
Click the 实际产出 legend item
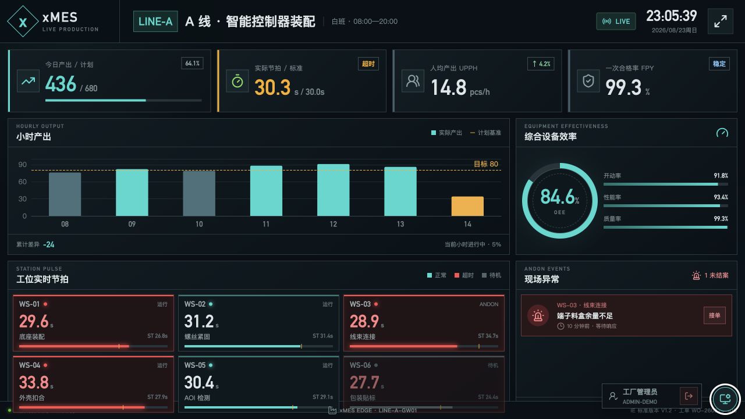(446, 133)
